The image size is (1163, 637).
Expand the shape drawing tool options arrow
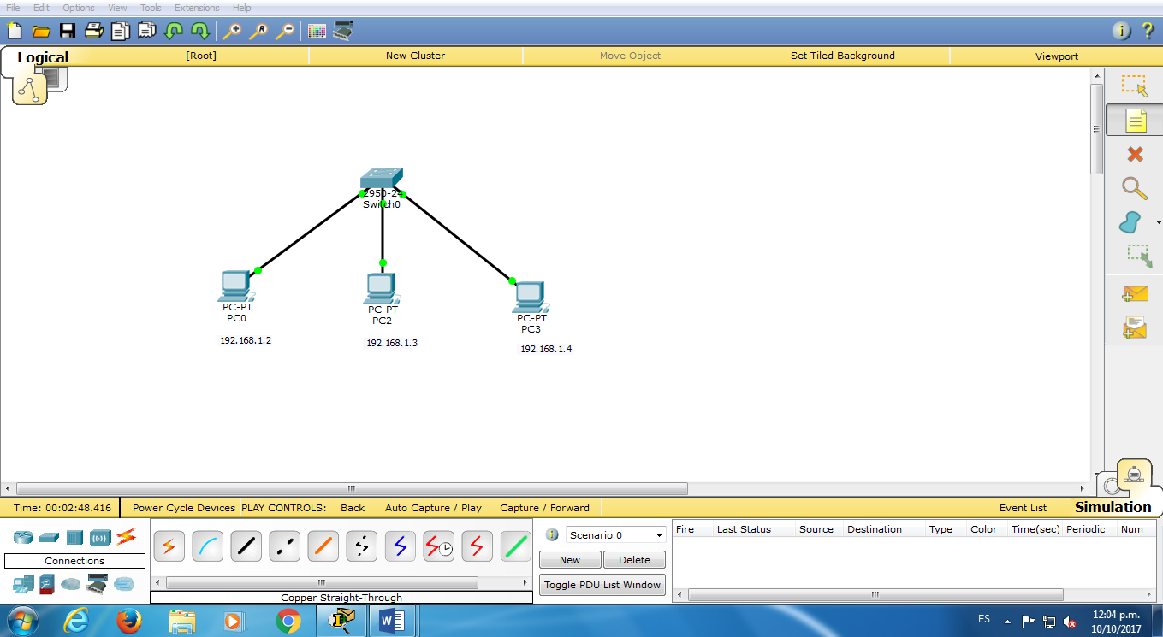pos(1158,222)
